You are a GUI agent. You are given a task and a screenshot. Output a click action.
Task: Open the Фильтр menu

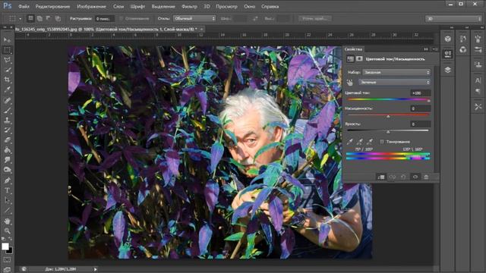click(189, 6)
